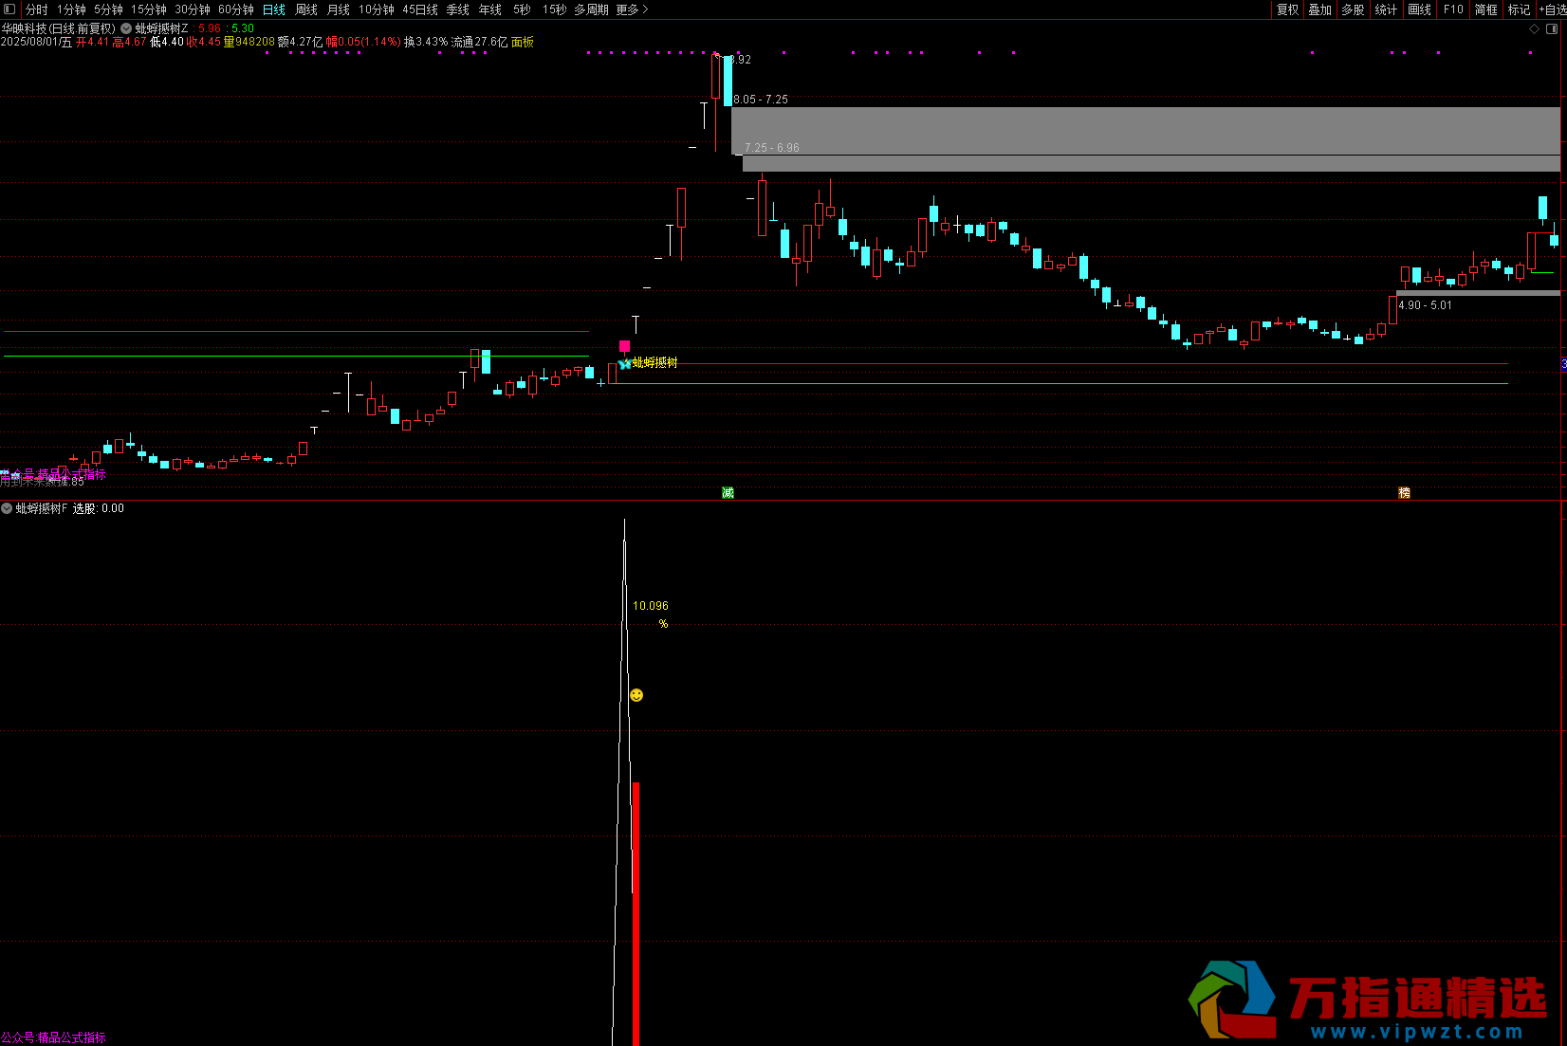Click the 换3.43% turnover value
Viewport: 1567px width, 1046px height.
pos(425,42)
